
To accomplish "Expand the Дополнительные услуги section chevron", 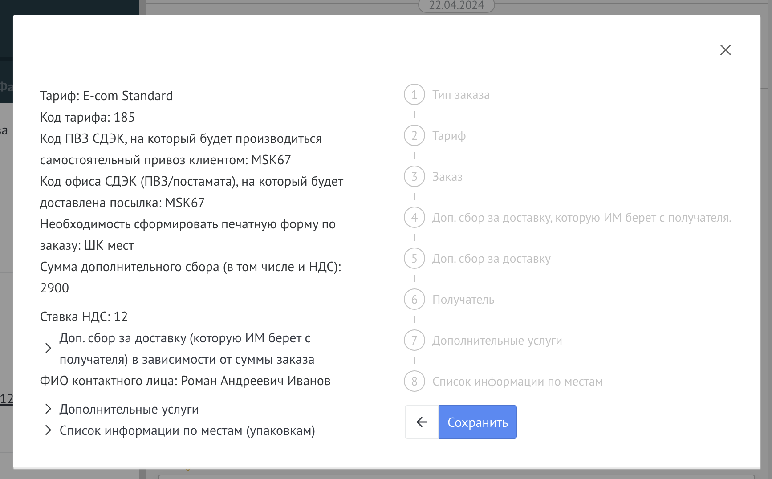I will 48,409.
